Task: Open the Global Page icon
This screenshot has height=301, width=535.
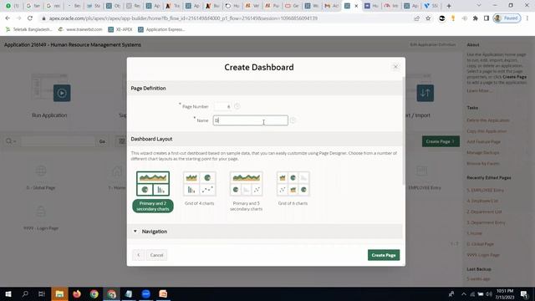Action: 41,171
